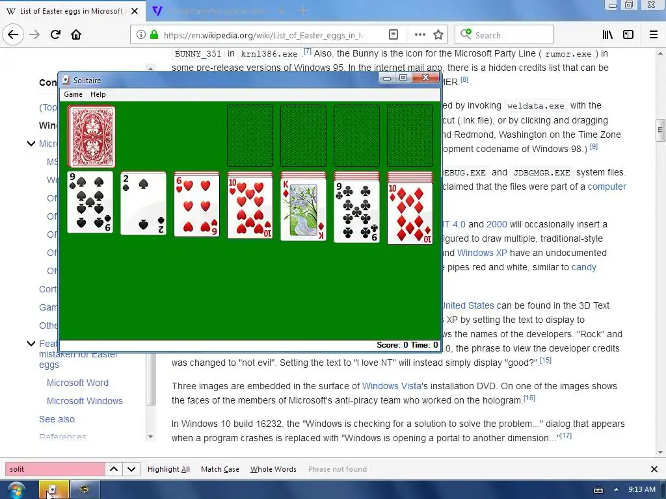Toggle Match Case in find bar
This screenshot has width=666, height=499.
220,469
